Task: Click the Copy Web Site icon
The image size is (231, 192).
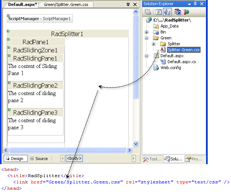Action: pyautogui.click(x=178, y=12)
